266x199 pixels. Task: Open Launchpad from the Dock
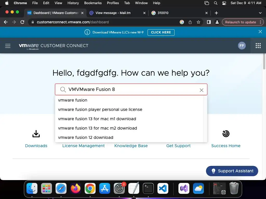46,188
